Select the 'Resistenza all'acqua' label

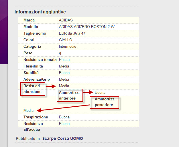tap(33, 127)
